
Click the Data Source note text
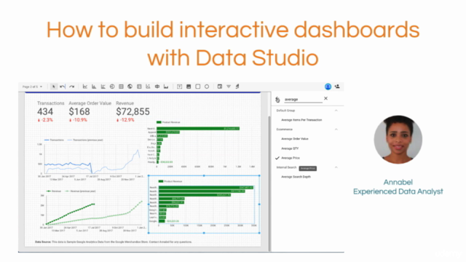coord(114,242)
